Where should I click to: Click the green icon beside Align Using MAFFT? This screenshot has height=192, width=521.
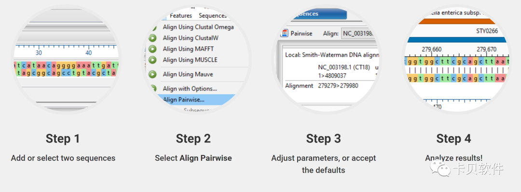pyautogui.click(x=152, y=49)
